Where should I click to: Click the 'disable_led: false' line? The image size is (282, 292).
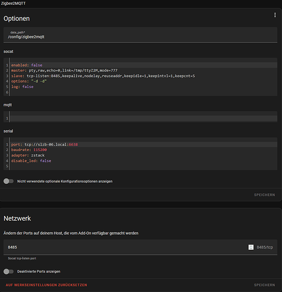(31, 161)
